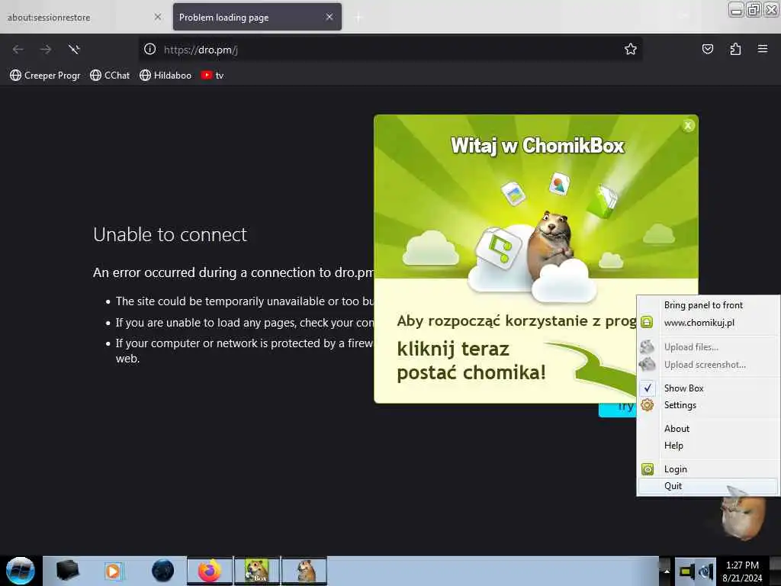Viewport: 781px width, 586px height.
Task: Click the Upload files hamster icon
Action: coord(647,347)
